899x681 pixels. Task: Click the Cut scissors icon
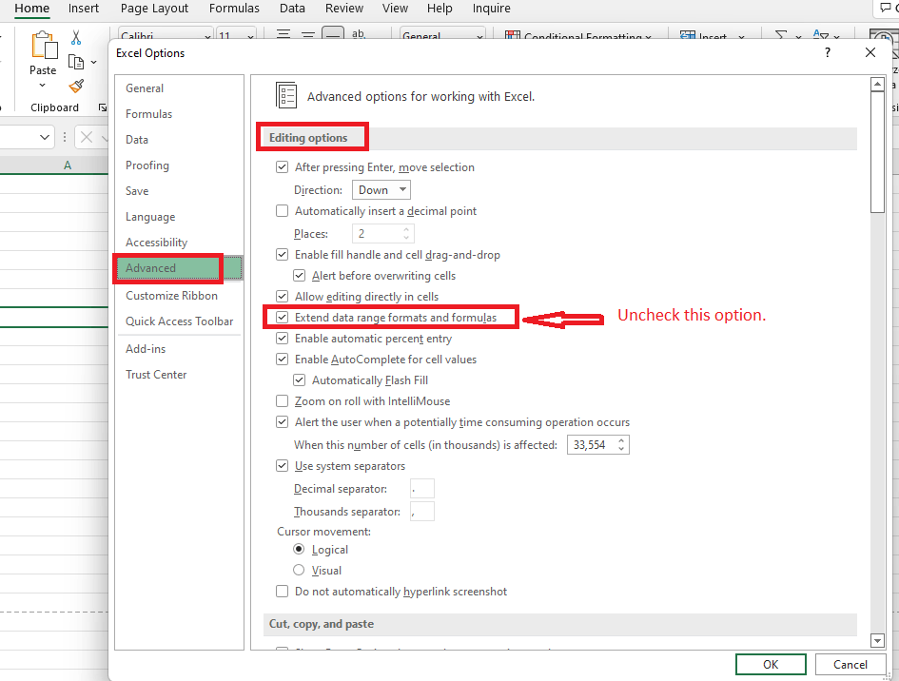tap(76, 38)
